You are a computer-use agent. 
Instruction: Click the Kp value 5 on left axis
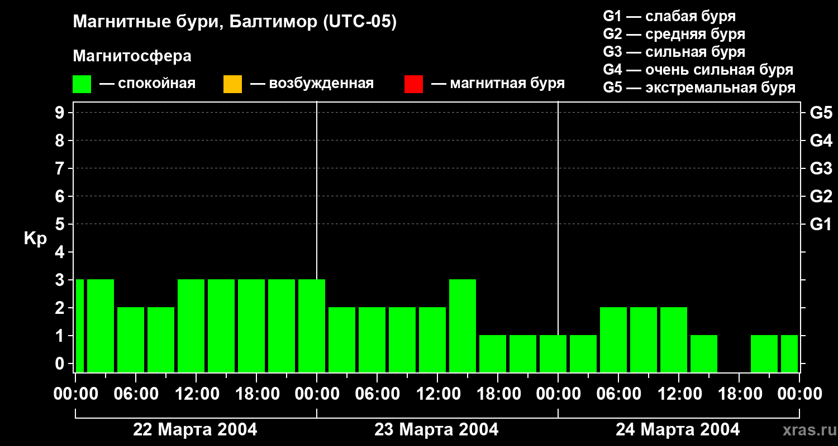[60, 224]
